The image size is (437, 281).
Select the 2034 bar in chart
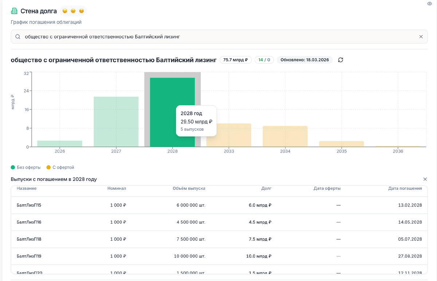pyautogui.click(x=285, y=136)
